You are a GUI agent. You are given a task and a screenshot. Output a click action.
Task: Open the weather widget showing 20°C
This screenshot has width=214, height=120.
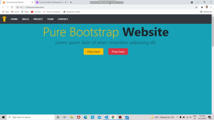[x=162, y=117]
